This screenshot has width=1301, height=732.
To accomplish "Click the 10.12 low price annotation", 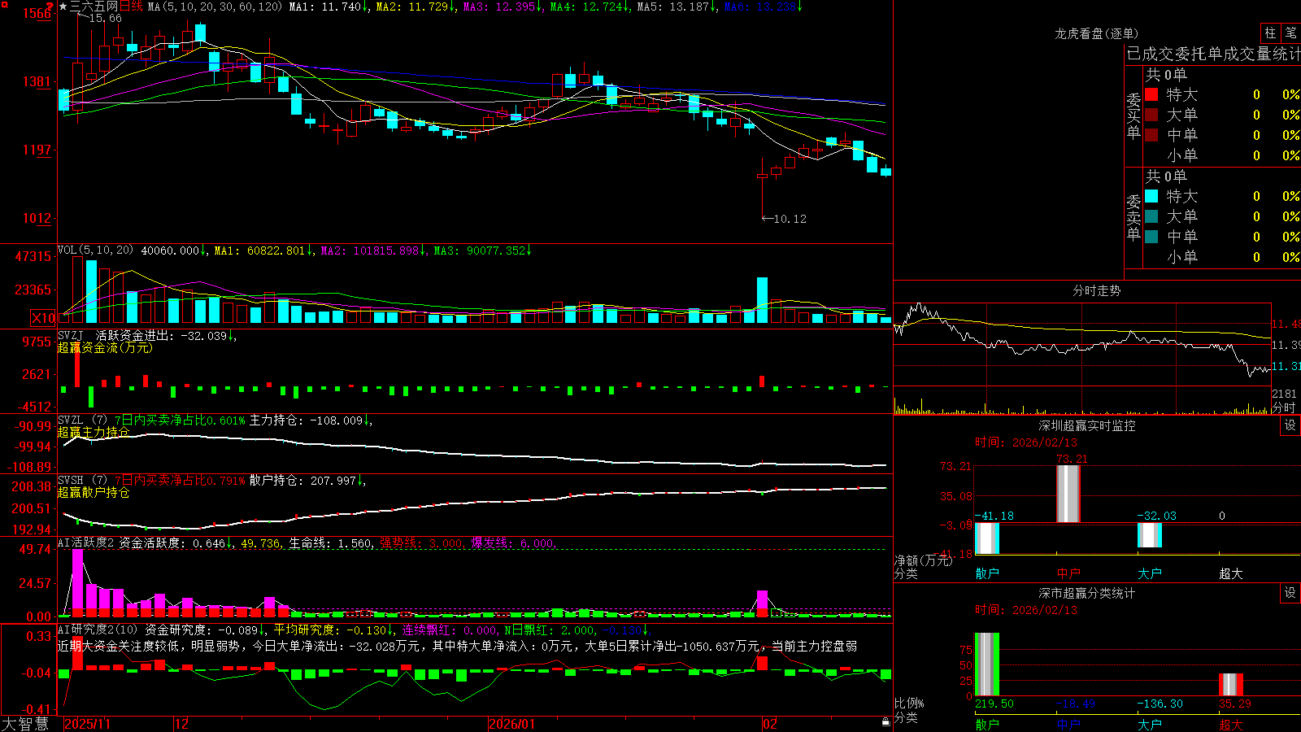I will 790,218.
